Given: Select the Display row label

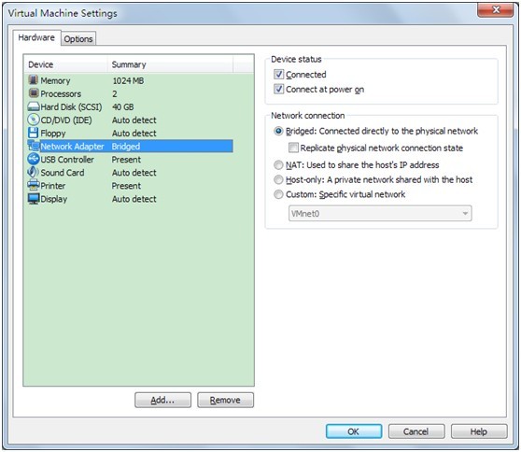Looking at the screenshot, I should (x=54, y=199).
